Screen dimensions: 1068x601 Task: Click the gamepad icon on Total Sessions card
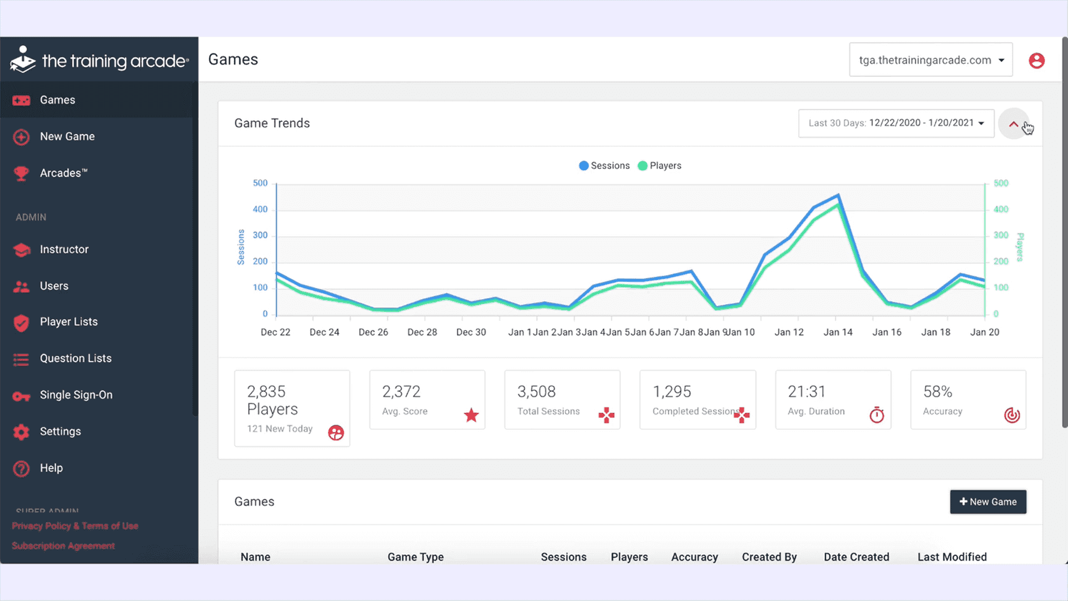[606, 415]
